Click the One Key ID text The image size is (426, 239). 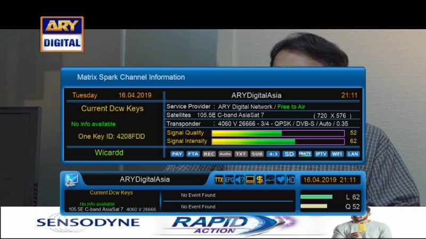click(111, 136)
